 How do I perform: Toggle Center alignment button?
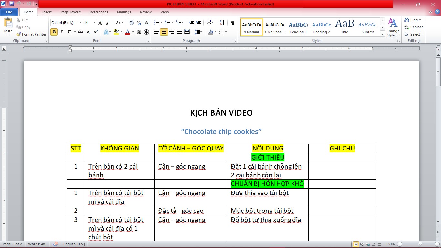[x=164, y=32]
